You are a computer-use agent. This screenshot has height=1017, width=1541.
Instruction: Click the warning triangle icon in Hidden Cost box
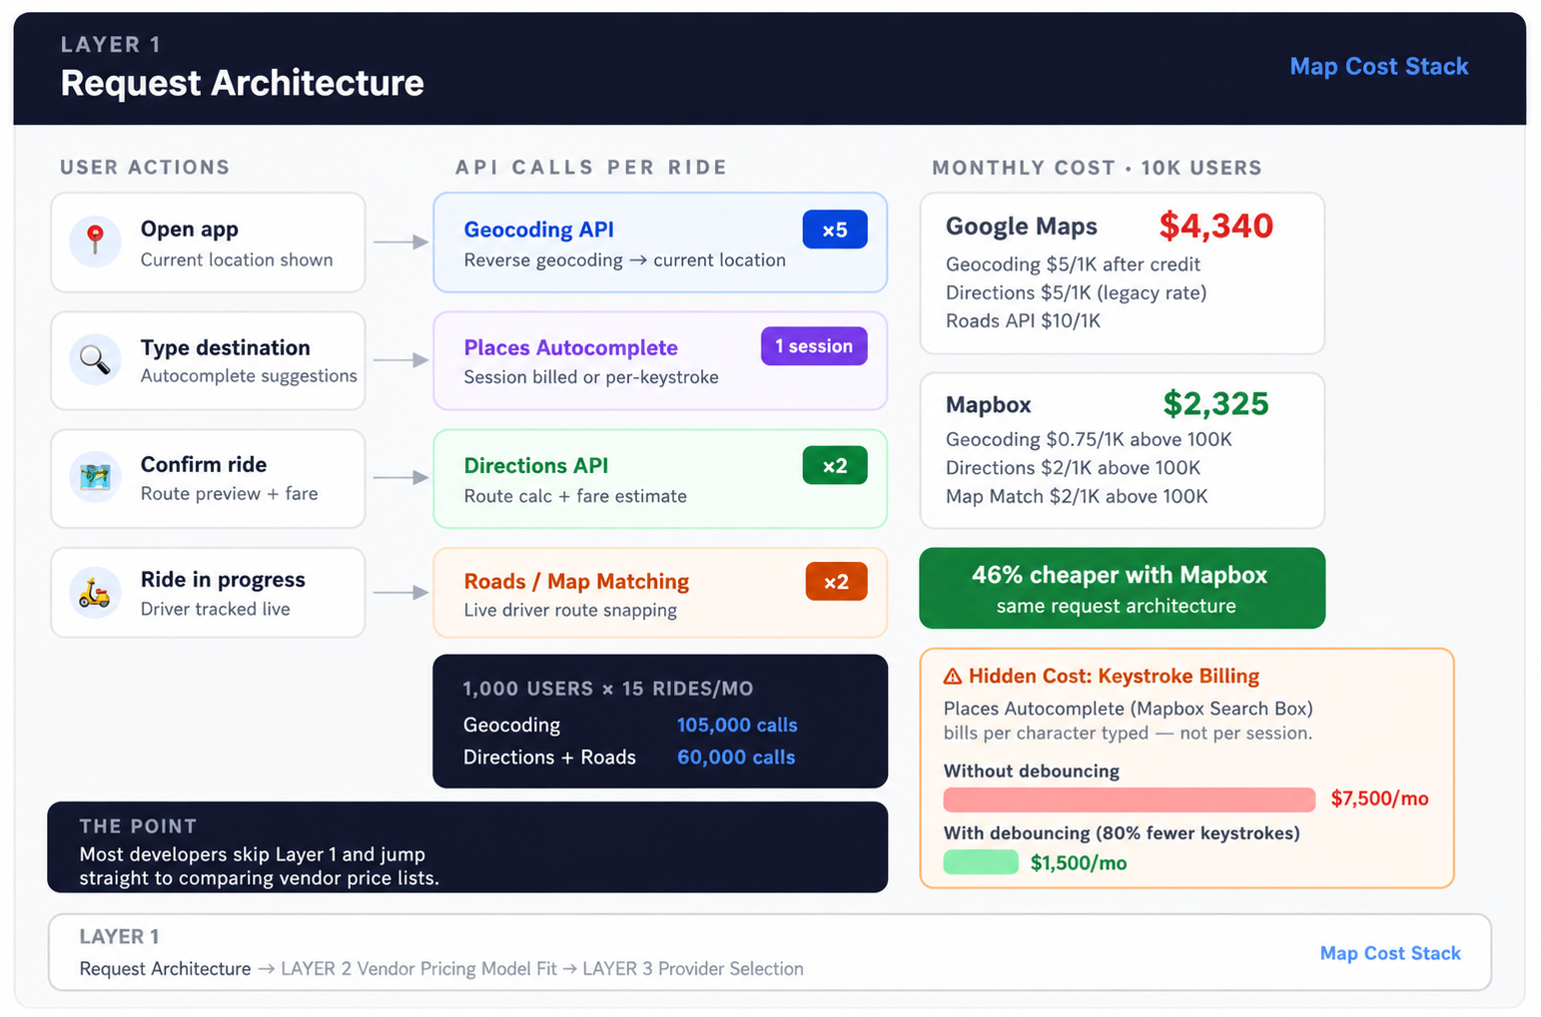click(953, 677)
